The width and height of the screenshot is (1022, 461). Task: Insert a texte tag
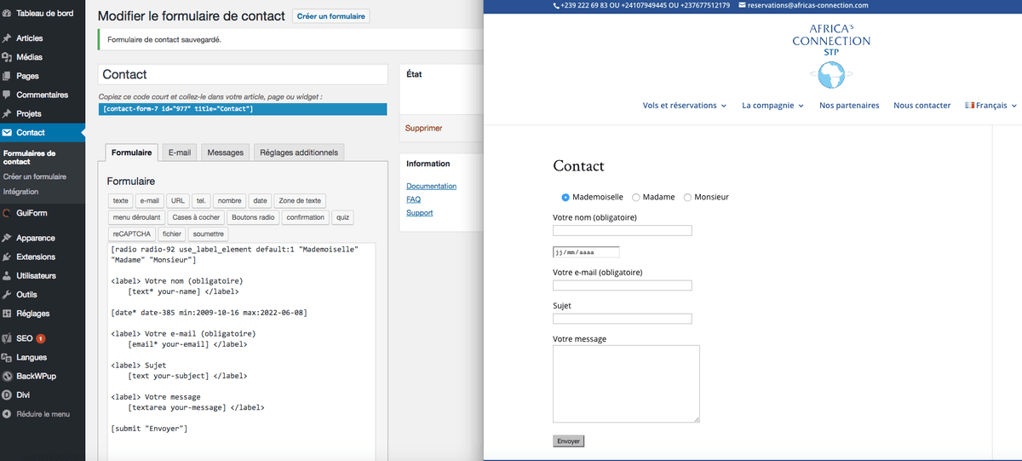pyautogui.click(x=121, y=201)
